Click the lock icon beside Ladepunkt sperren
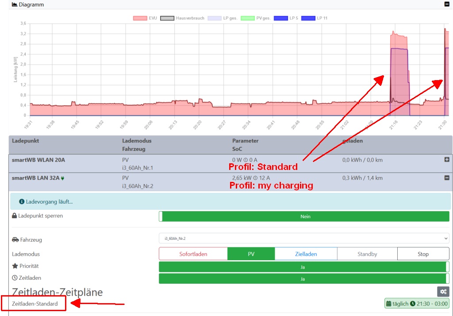Screen dimensions: 453x316 point(15,216)
